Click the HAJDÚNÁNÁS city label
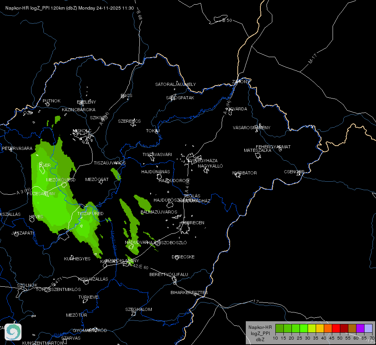 click(x=156, y=172)
